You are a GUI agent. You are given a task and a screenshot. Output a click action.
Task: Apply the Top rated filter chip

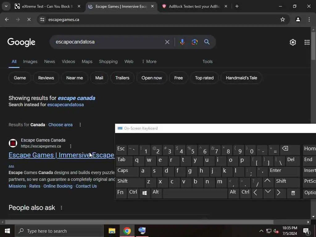tap(204, 78)
